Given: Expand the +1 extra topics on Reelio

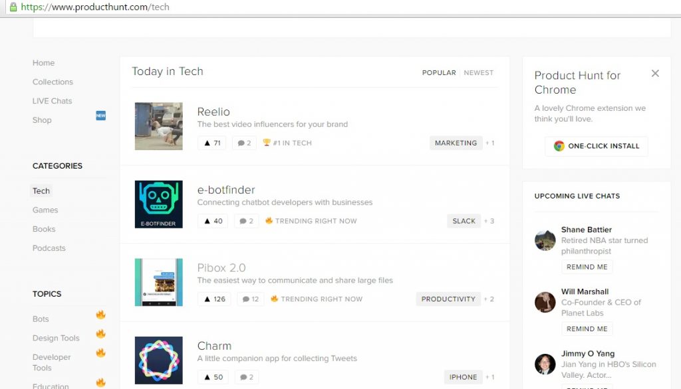Looking at the screenshot, I should tap(490, 143).
